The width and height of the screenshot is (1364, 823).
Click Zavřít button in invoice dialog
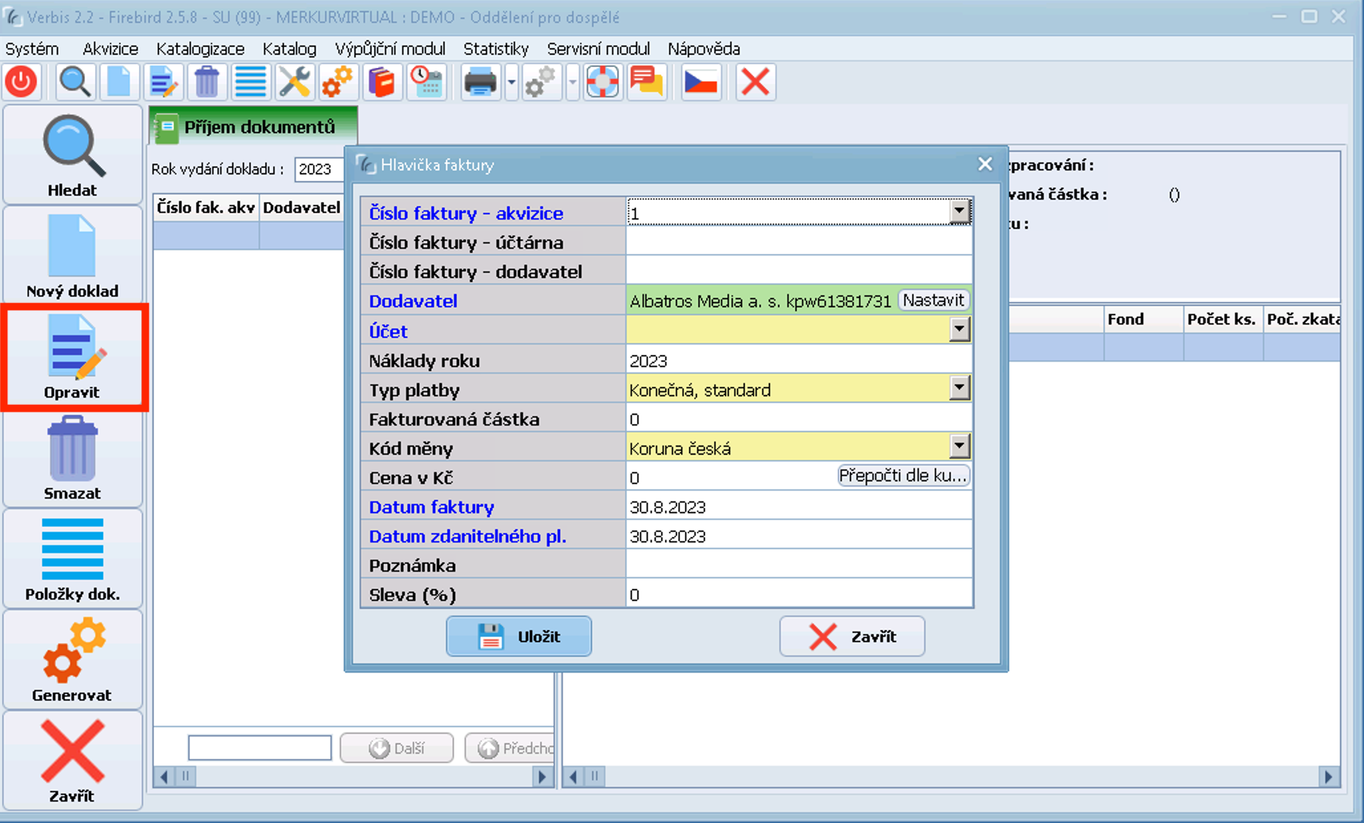coord(852,636)
